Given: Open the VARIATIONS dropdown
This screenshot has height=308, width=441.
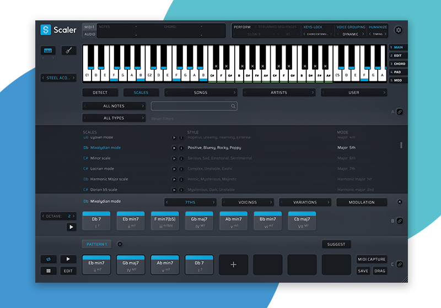Looking at the screenshot, I should click(305, 202).
